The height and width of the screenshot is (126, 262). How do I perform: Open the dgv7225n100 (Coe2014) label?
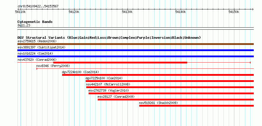[104, 78]
